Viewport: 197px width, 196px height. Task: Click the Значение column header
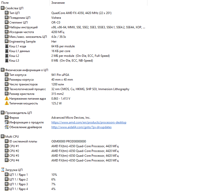(x=58, y=3)
